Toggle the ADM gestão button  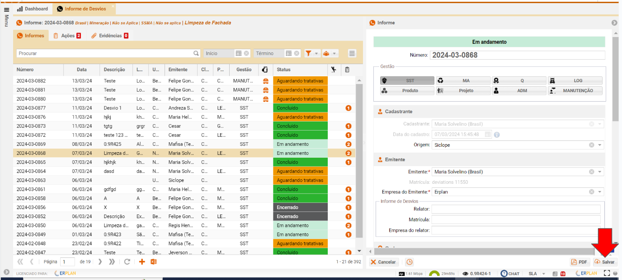click(519, 90)
